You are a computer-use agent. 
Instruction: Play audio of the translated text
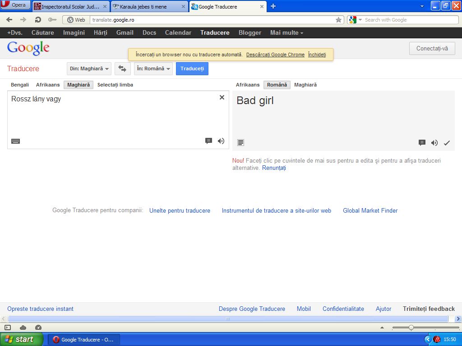click(x=434, y=143)
